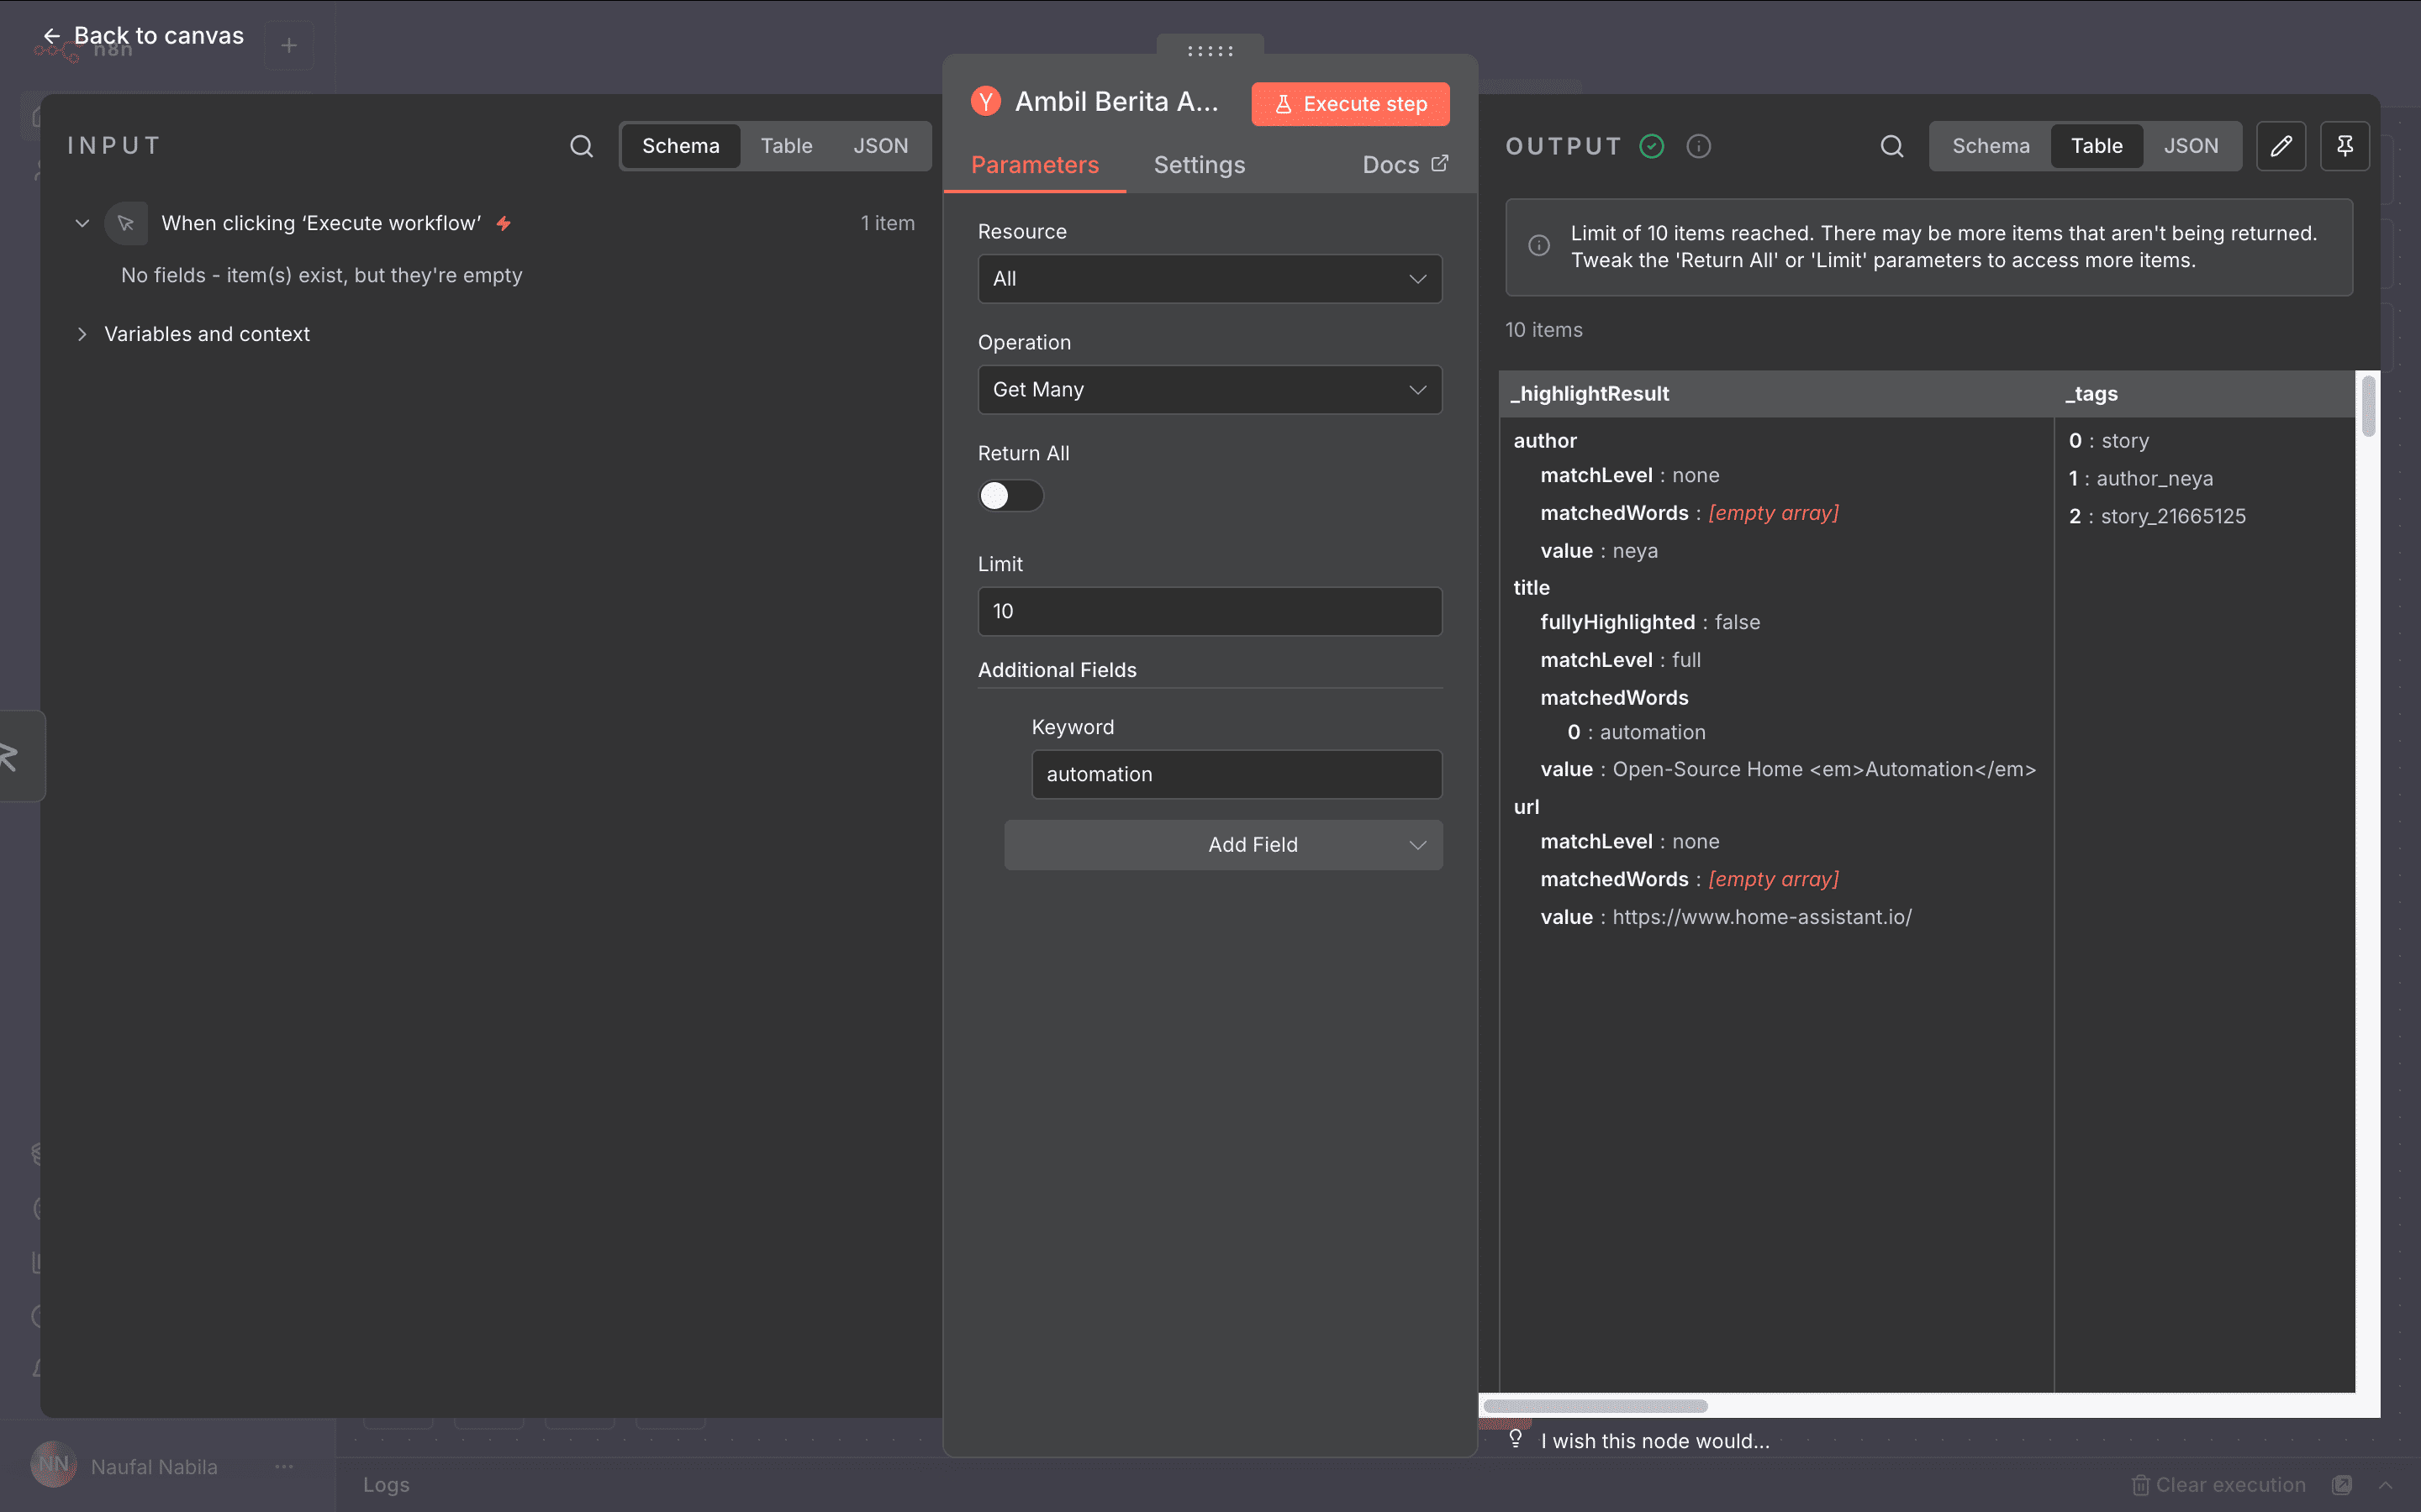2421x1512 pixels.
Task: Click the pencil edit output icon
Action: pyautogui.click(x=2281, y=146)
